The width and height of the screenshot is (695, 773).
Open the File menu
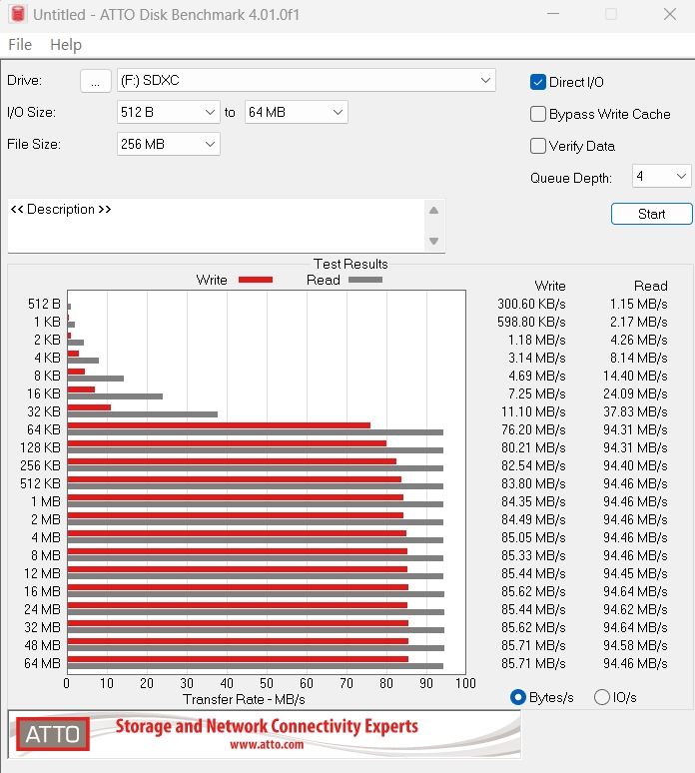(x=20, y=45)
